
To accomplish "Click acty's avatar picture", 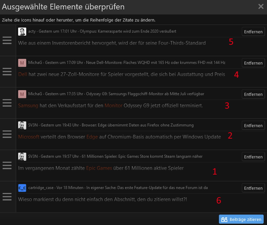I will click(22, 32).
